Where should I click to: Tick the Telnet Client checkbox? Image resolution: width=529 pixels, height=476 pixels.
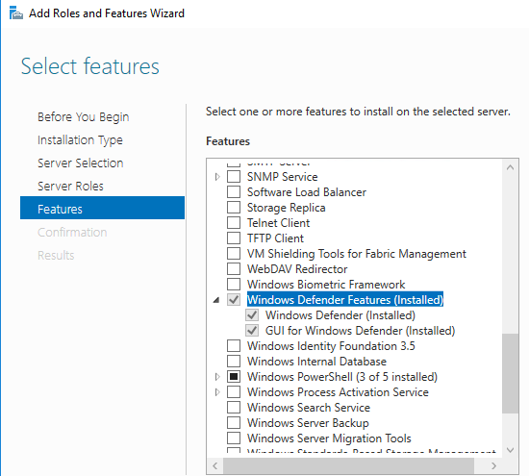point(234,223)
